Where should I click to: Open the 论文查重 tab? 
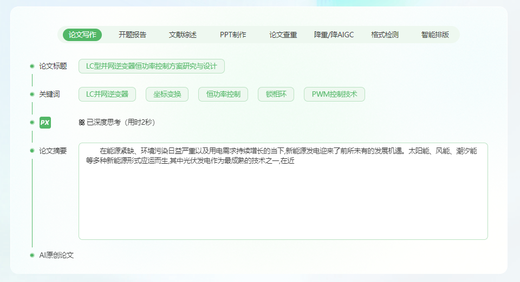283,35
